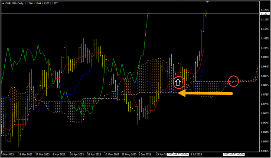Click the current price label 1.1227

point(265,13)
